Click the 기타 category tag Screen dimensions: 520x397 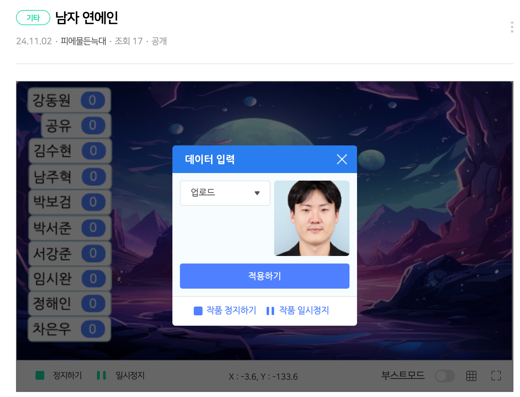pyautogui.click(x=33, y=18)
